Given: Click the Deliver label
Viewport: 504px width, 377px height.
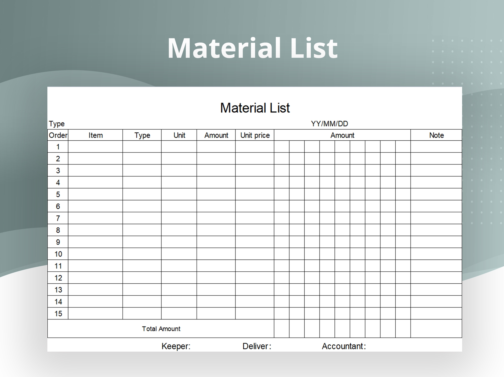Looking at the screenshot, I should tap(257, 346).
